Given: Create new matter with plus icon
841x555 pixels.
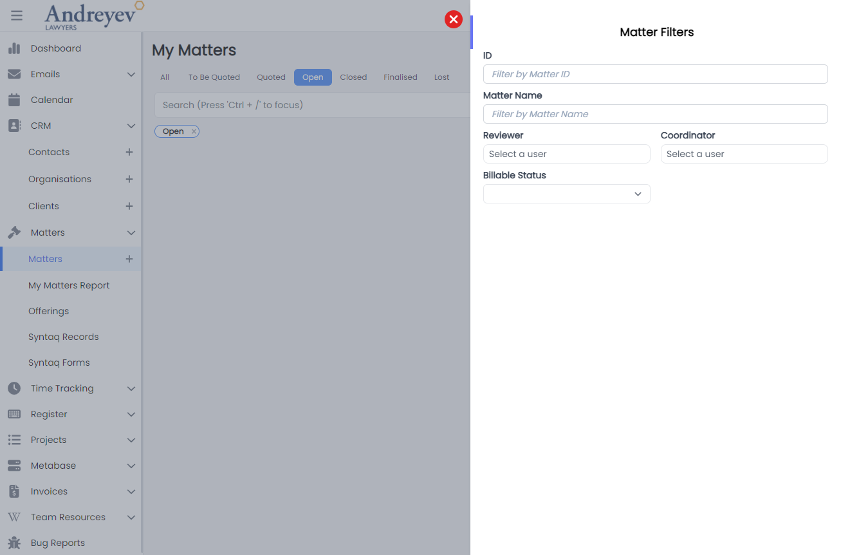Looking at the screenshot, I should 129,259.
